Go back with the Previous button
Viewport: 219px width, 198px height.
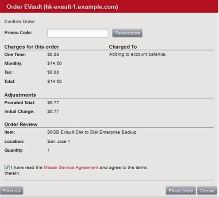[12, 190]
